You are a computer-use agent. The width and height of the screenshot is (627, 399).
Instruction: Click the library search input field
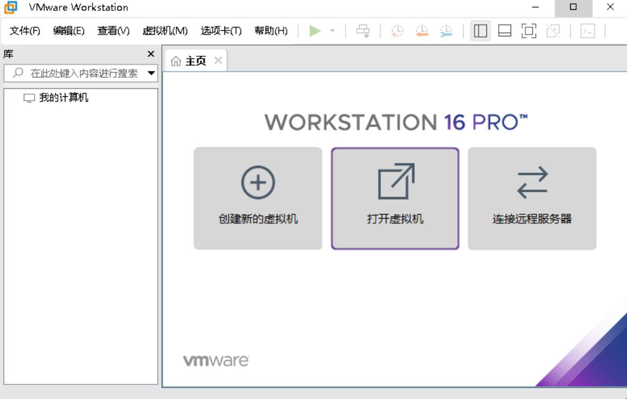coord(81,73)
